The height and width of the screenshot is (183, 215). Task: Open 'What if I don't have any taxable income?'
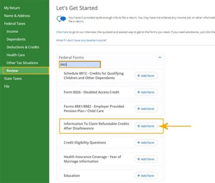coord(81,40)
